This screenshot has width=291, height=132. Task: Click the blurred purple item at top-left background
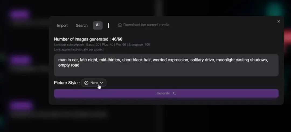point(20,15)
